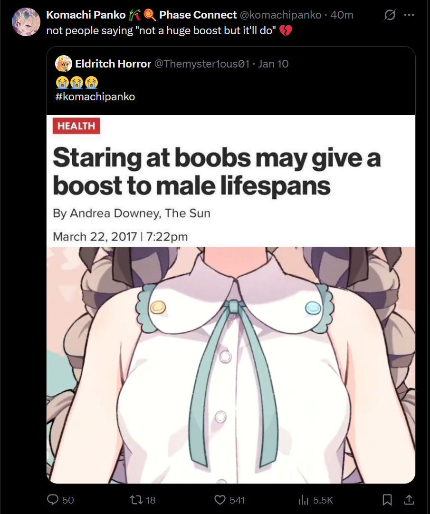Image resolution: width=430 pixels, height=514 pixels.
Task: Open the 40m timestamp link
Action: click(342, 15)
